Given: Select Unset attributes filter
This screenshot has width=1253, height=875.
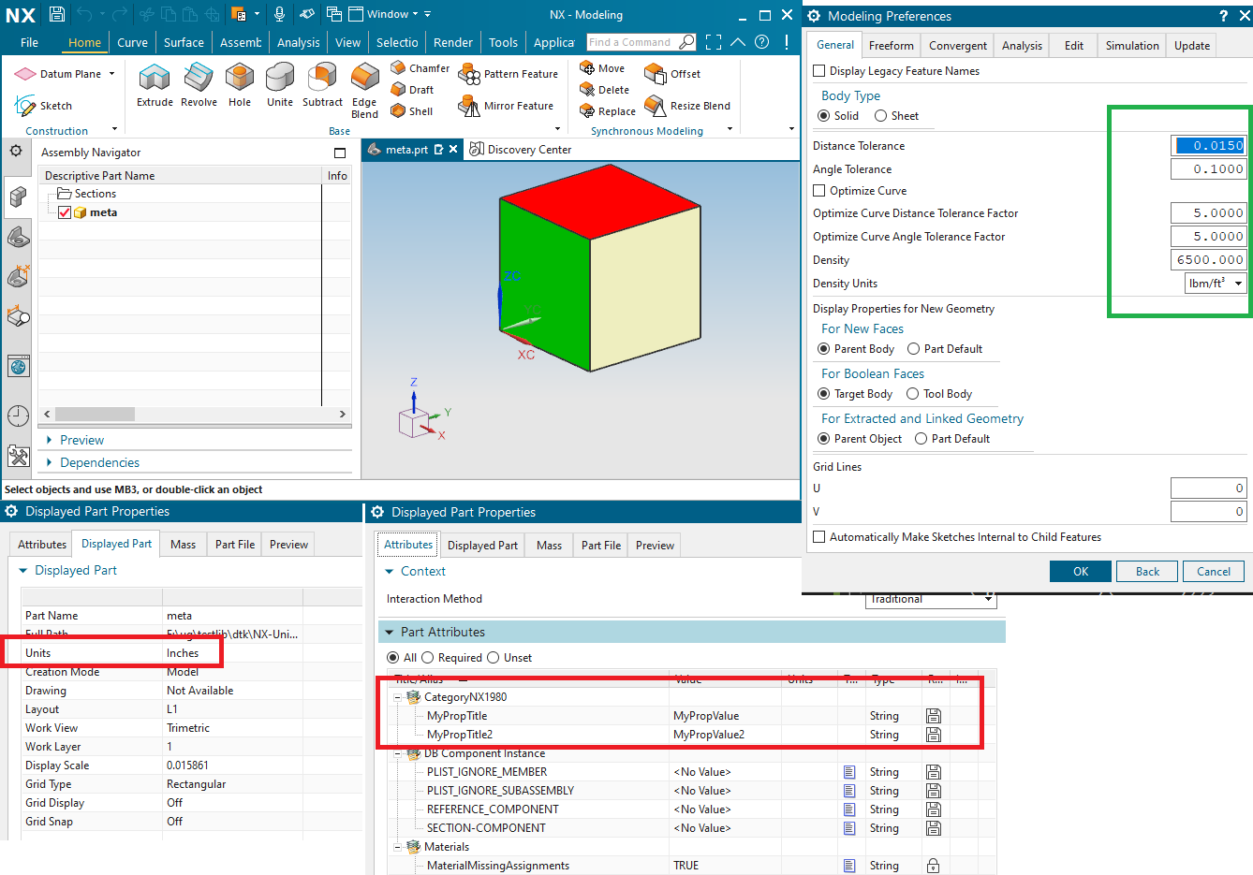Looking at the screenshot, I should 494,658.
